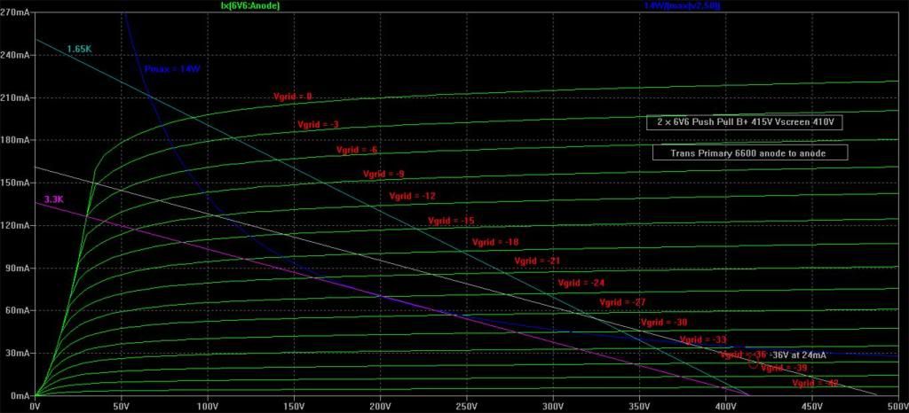This screenshot has width=909, height=413.
Task: Select the Vgrid = -18 curve label
Action: [x=495, y=242]
